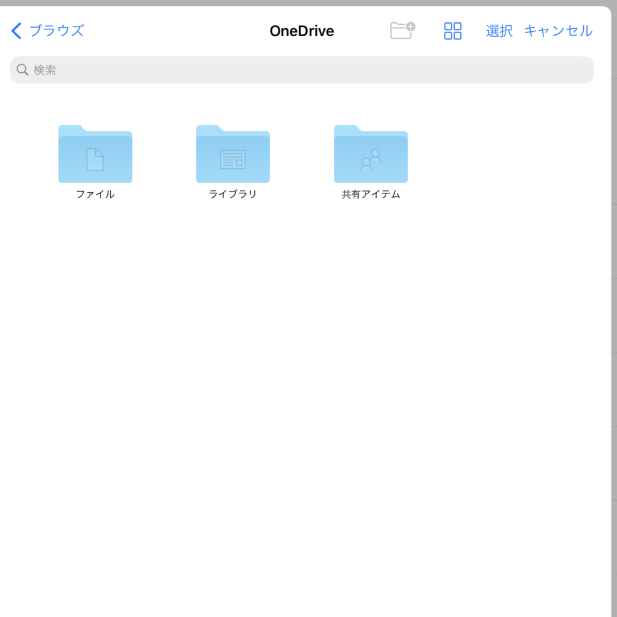Click the OneDrive title
This screenshot has height=617, width=617.
302,31
